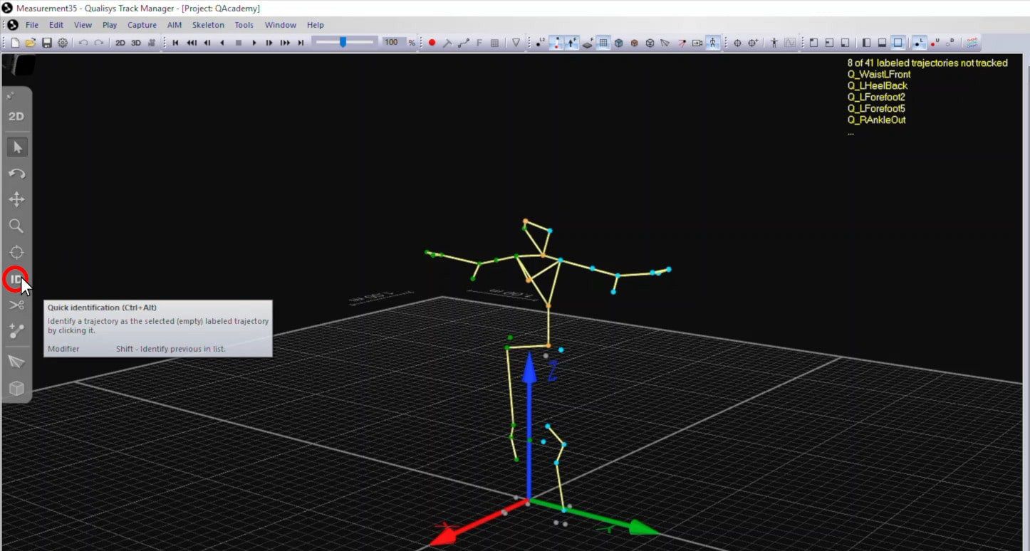This screenshot has width=1030, height=551.
Task: Open the Help menu
Action: pyautogui.click(x=316, y=25)
